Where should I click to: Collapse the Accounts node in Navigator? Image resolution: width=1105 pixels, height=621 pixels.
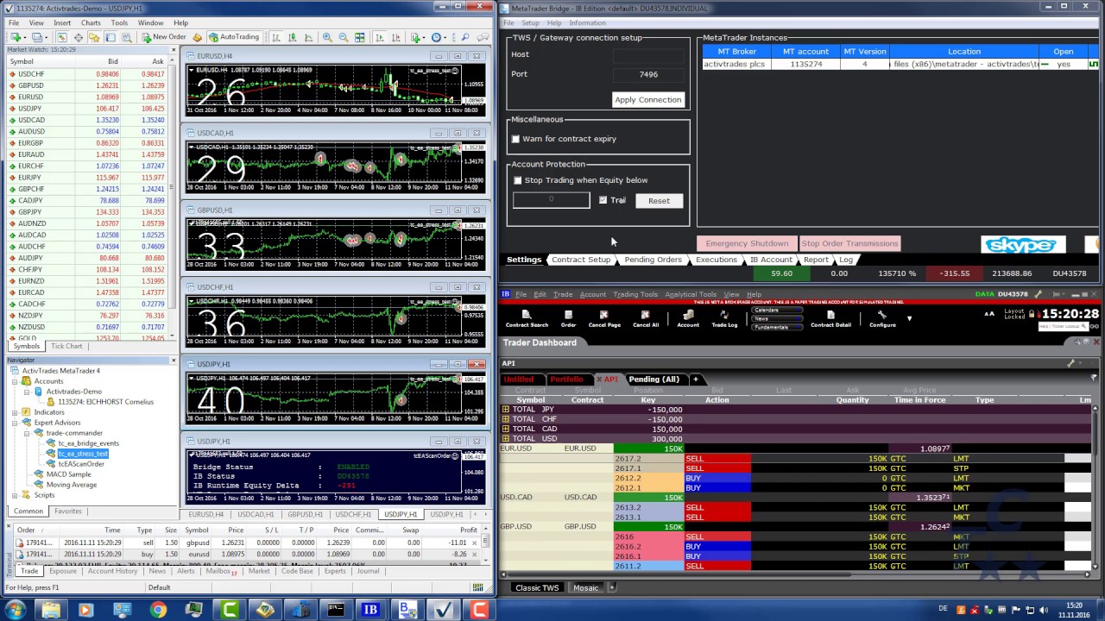pyautogui.click(x=15, y=381)
